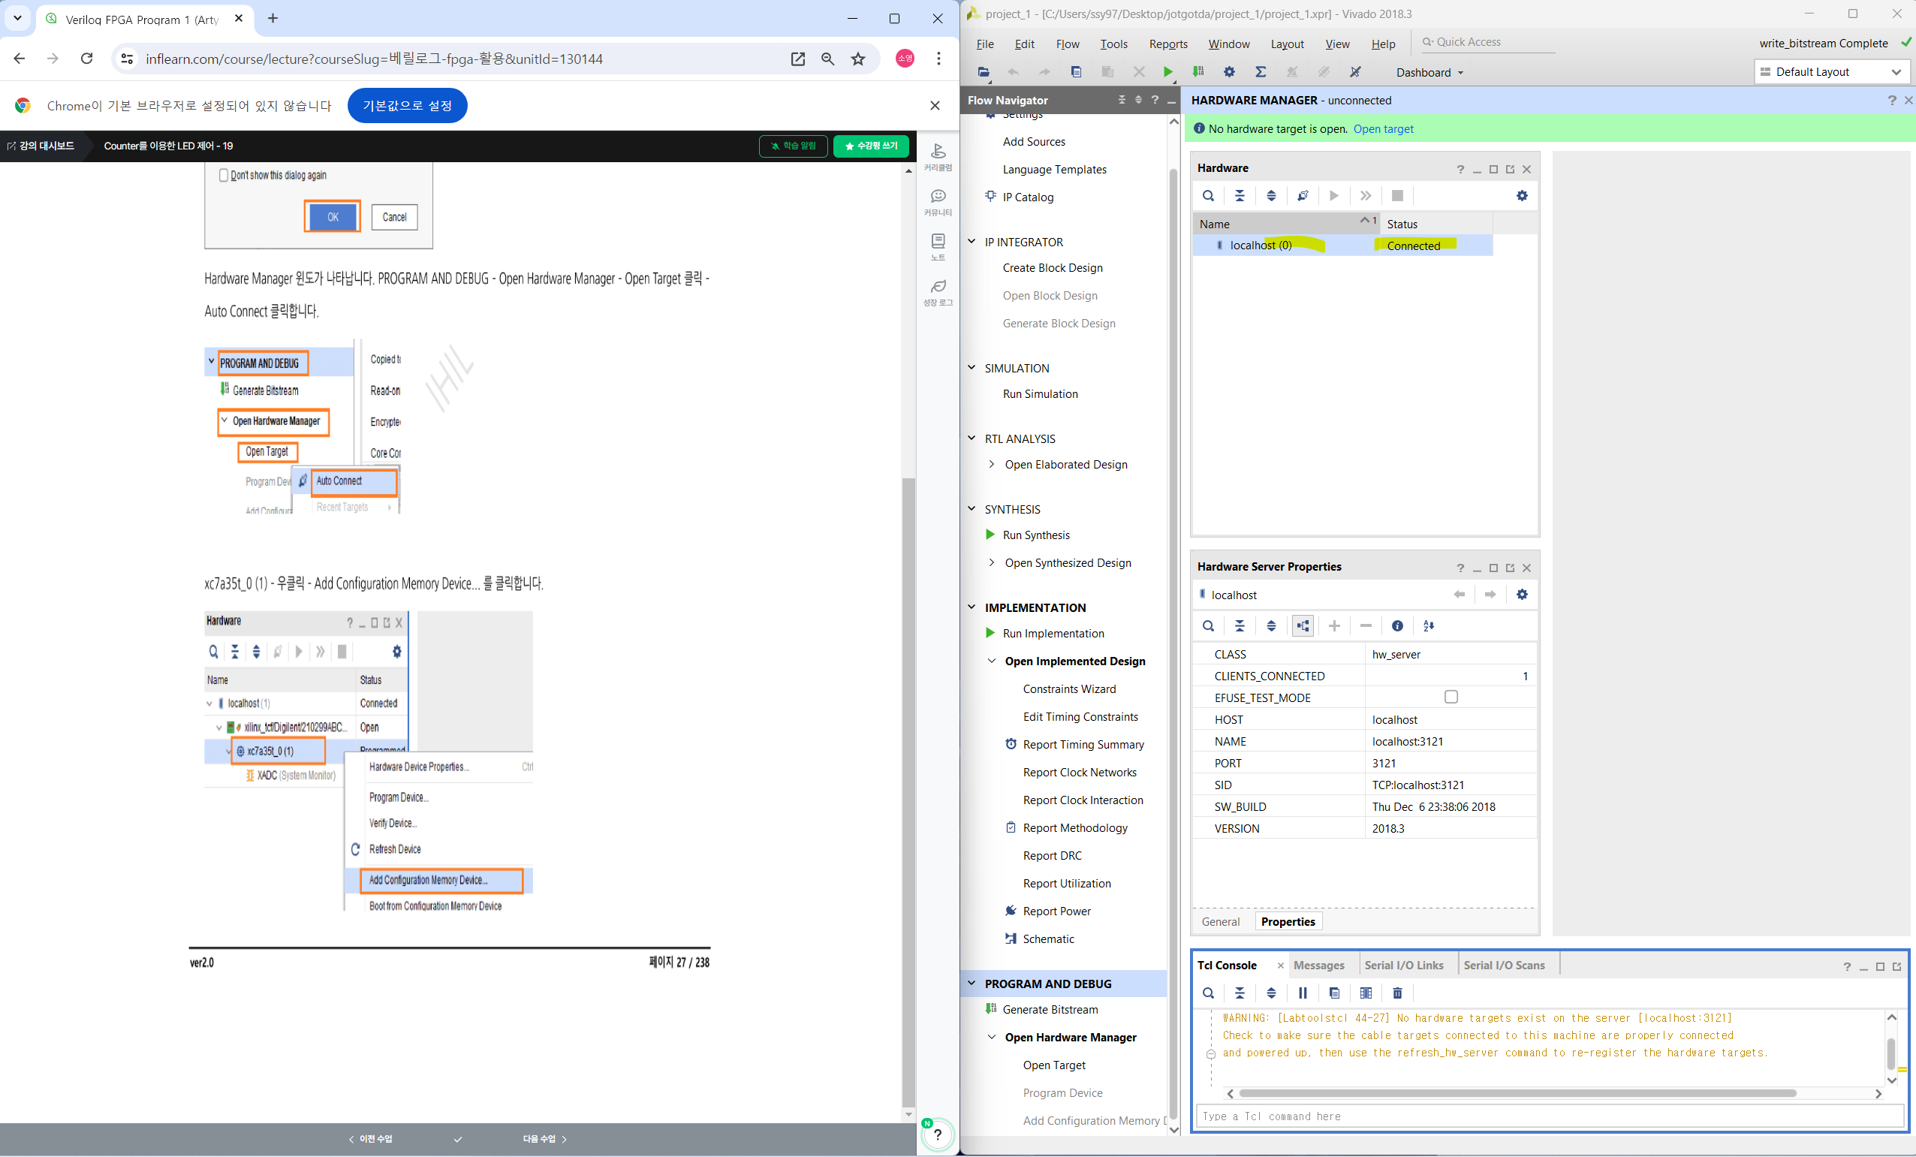The width and height of the screenshot is (1916, 1157).
Task: Click add property plus icon in Server Properties
Action: click(x=1334, y=626)
